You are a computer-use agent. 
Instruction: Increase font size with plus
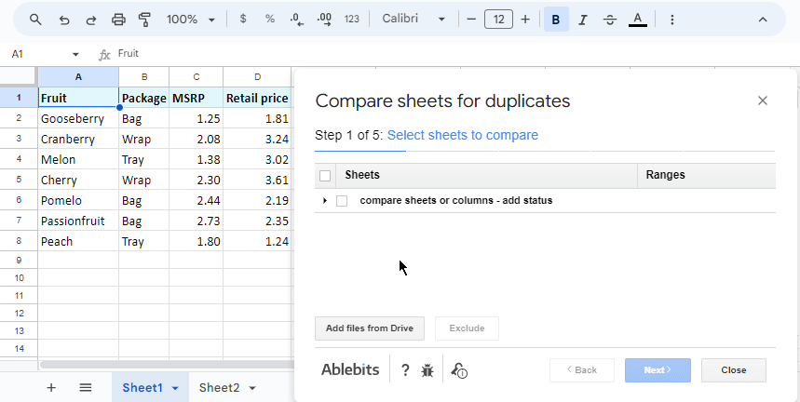pyautogui.click(x=525, y=20)
